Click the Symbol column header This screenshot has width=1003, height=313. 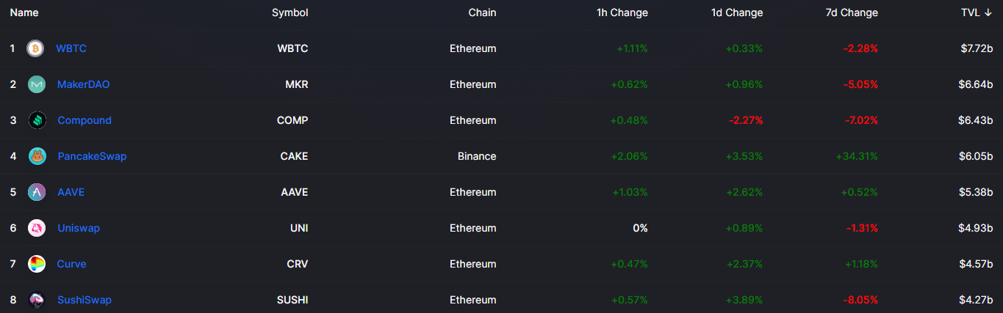tap(290, 12)
